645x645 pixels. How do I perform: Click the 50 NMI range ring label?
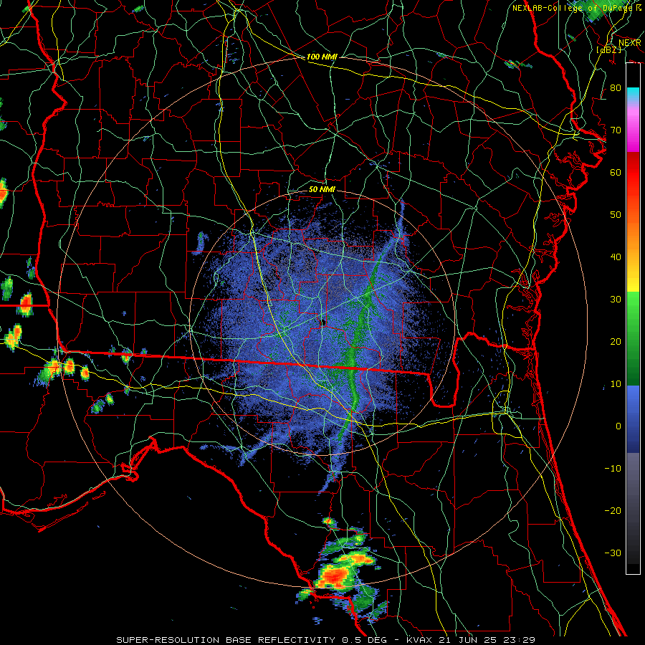(x=322, y=190)
